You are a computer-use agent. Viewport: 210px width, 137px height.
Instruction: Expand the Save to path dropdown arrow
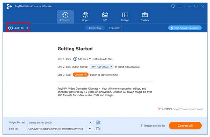[x=90, y=129]
